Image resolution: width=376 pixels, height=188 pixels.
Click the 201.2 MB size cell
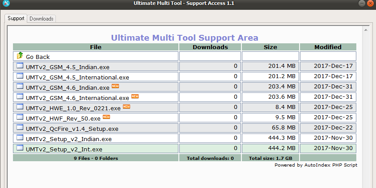[x=270, y=76]
